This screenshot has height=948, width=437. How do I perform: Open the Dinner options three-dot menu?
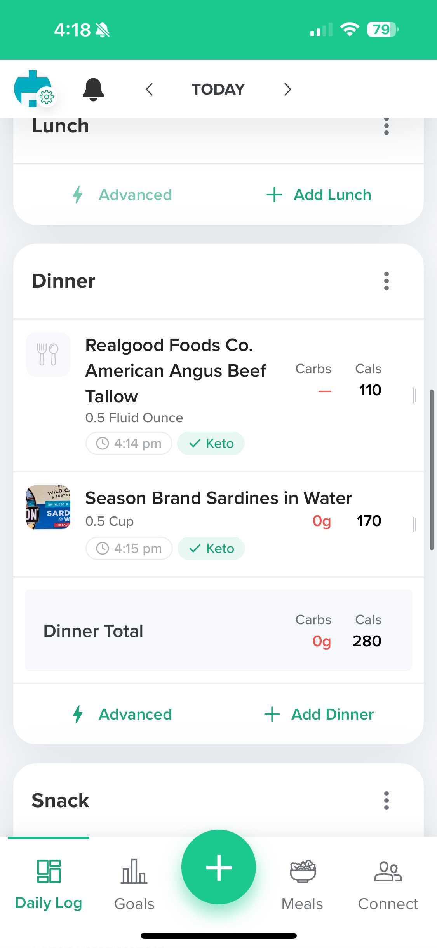(x=386, y=281)
